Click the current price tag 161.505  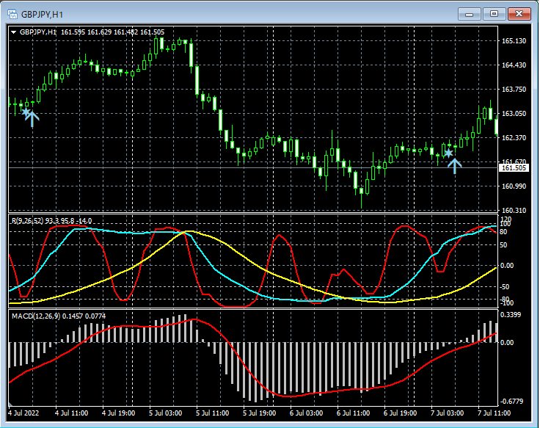[514, 168]
